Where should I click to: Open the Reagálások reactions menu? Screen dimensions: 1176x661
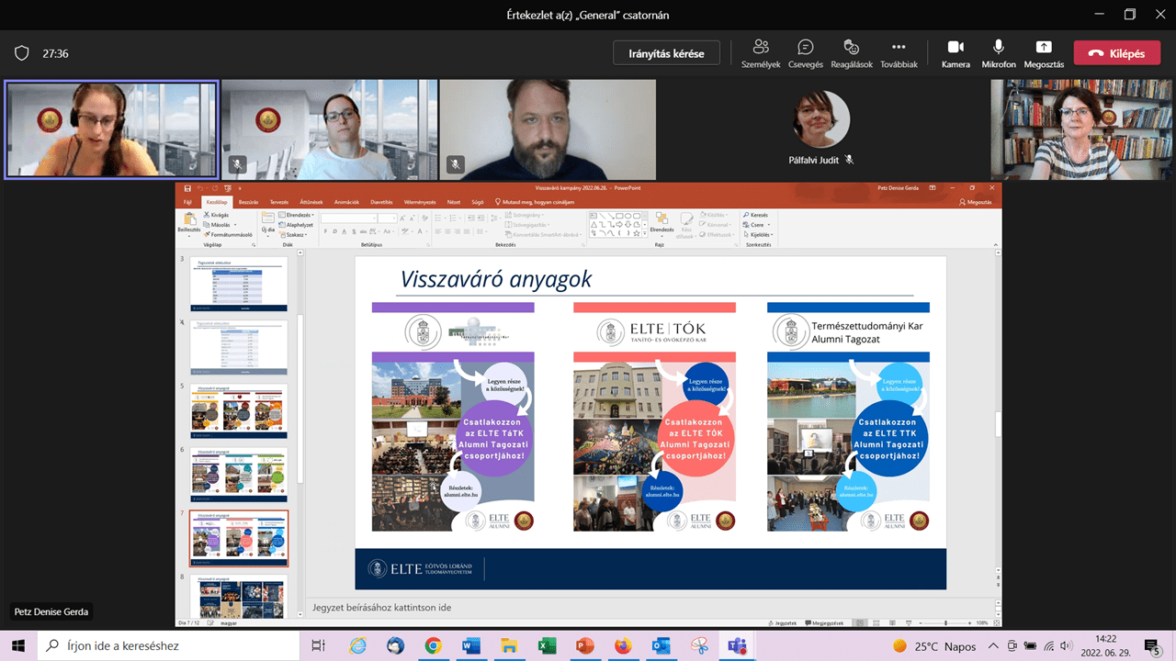851,53
